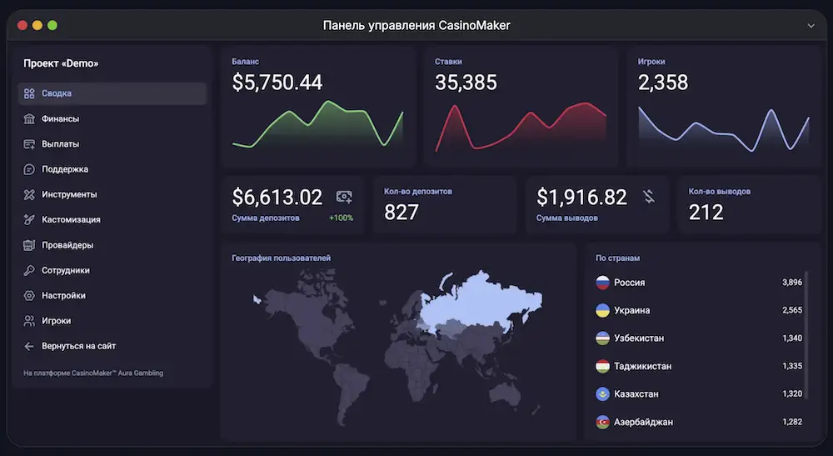Click the Сводка dashboard icon in sidebar
Viewport: 833px width, 456px height.
point(29,93)
